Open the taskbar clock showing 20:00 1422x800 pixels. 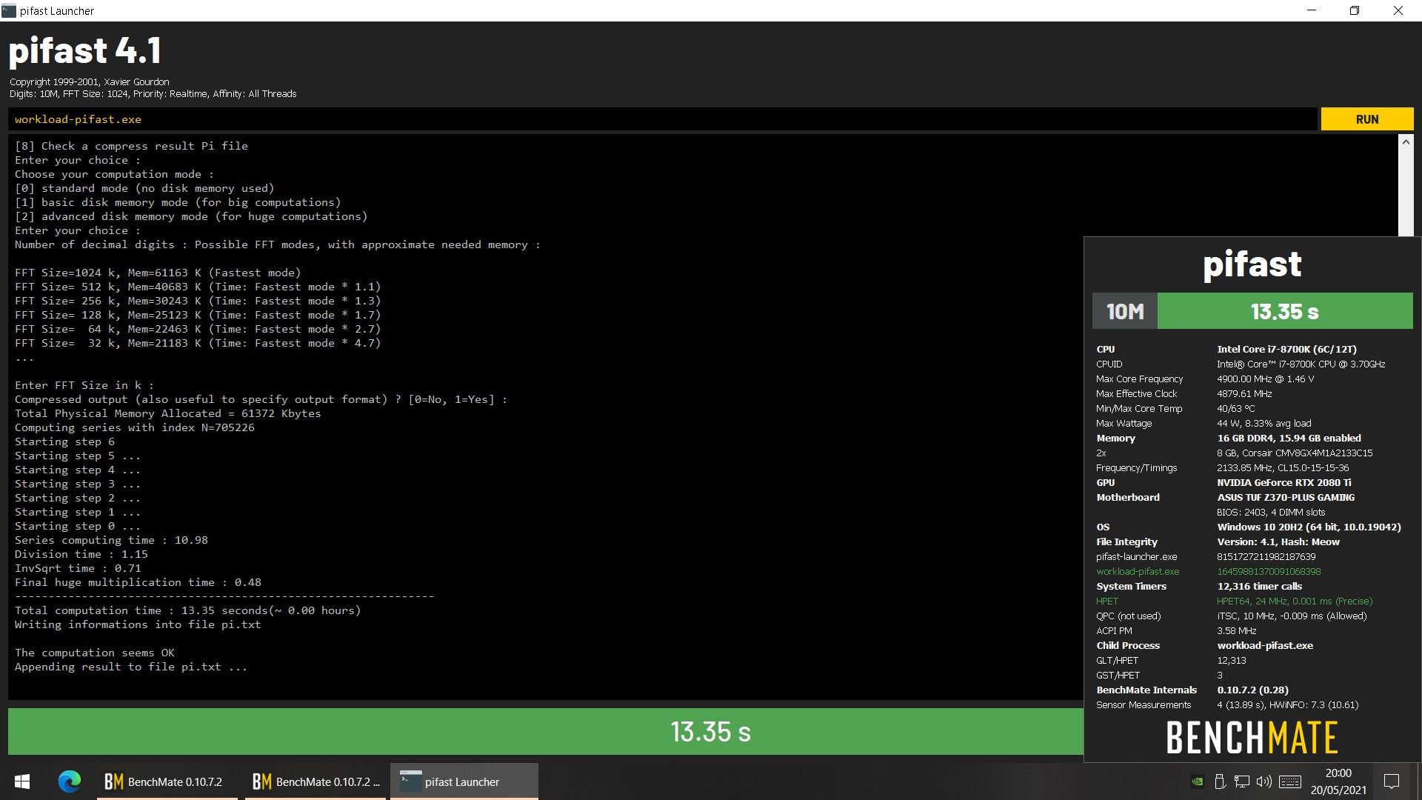point(1338,781)
